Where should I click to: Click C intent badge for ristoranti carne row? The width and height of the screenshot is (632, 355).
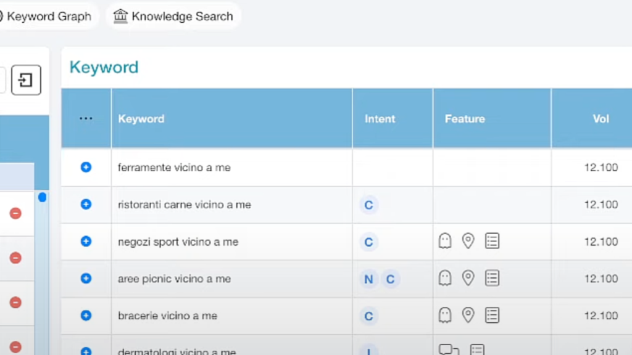click(x=368, y=205)
